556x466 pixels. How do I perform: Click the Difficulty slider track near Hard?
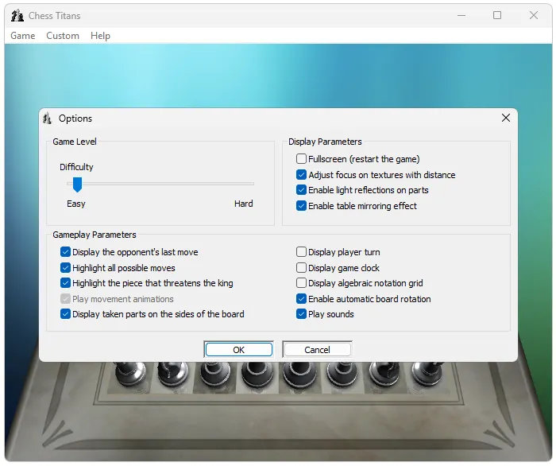(x=245, y=184)
